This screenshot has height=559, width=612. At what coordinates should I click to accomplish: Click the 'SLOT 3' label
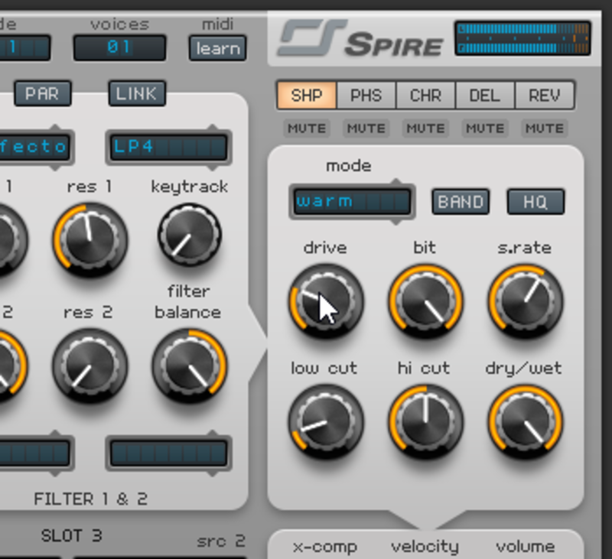coord(71,535)
